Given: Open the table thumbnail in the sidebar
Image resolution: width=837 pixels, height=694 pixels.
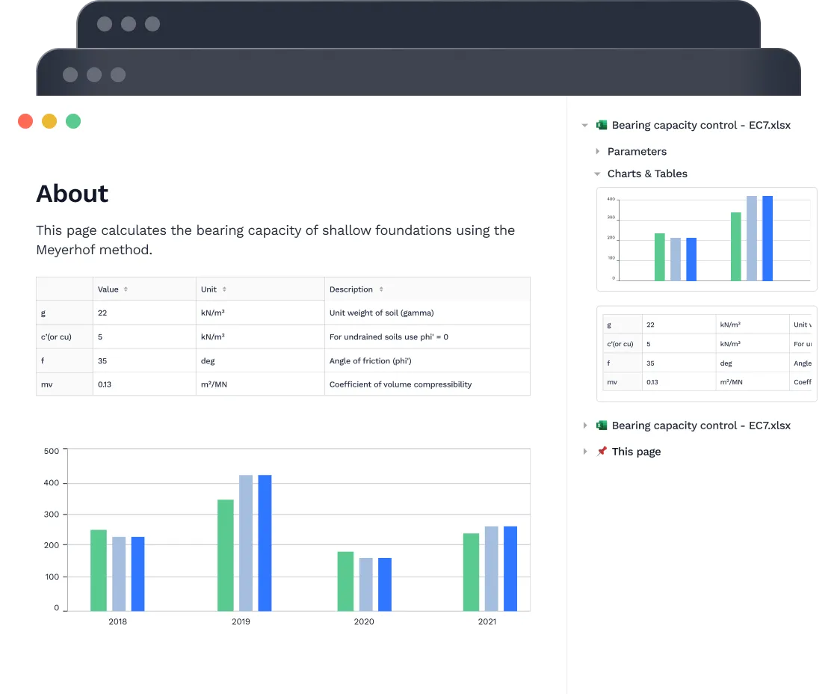Looking at the screenshot, I should 707,354.
